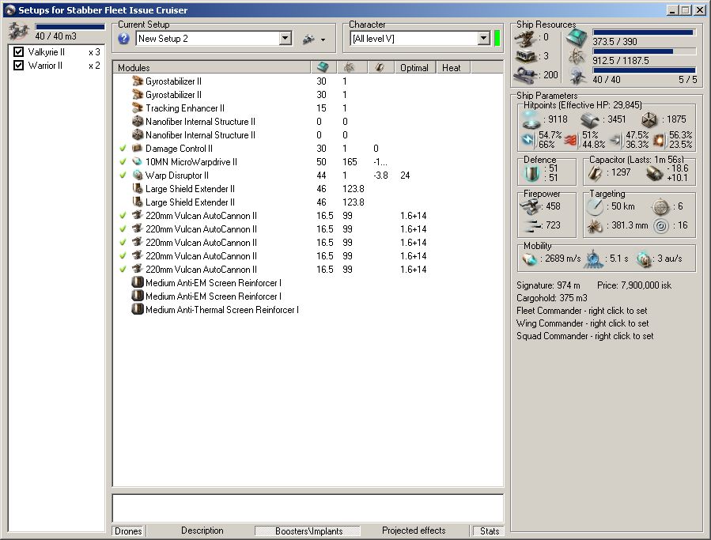Click the armor hitpoints icon
This screenshot has height=540, width=711.
click(x=590, y=119)
